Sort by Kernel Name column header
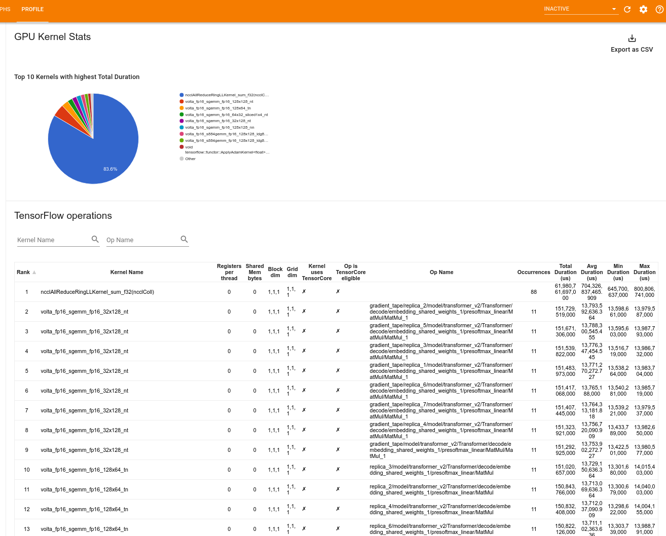This screenshot has width=666, height=536. click(x=127, y=272)
